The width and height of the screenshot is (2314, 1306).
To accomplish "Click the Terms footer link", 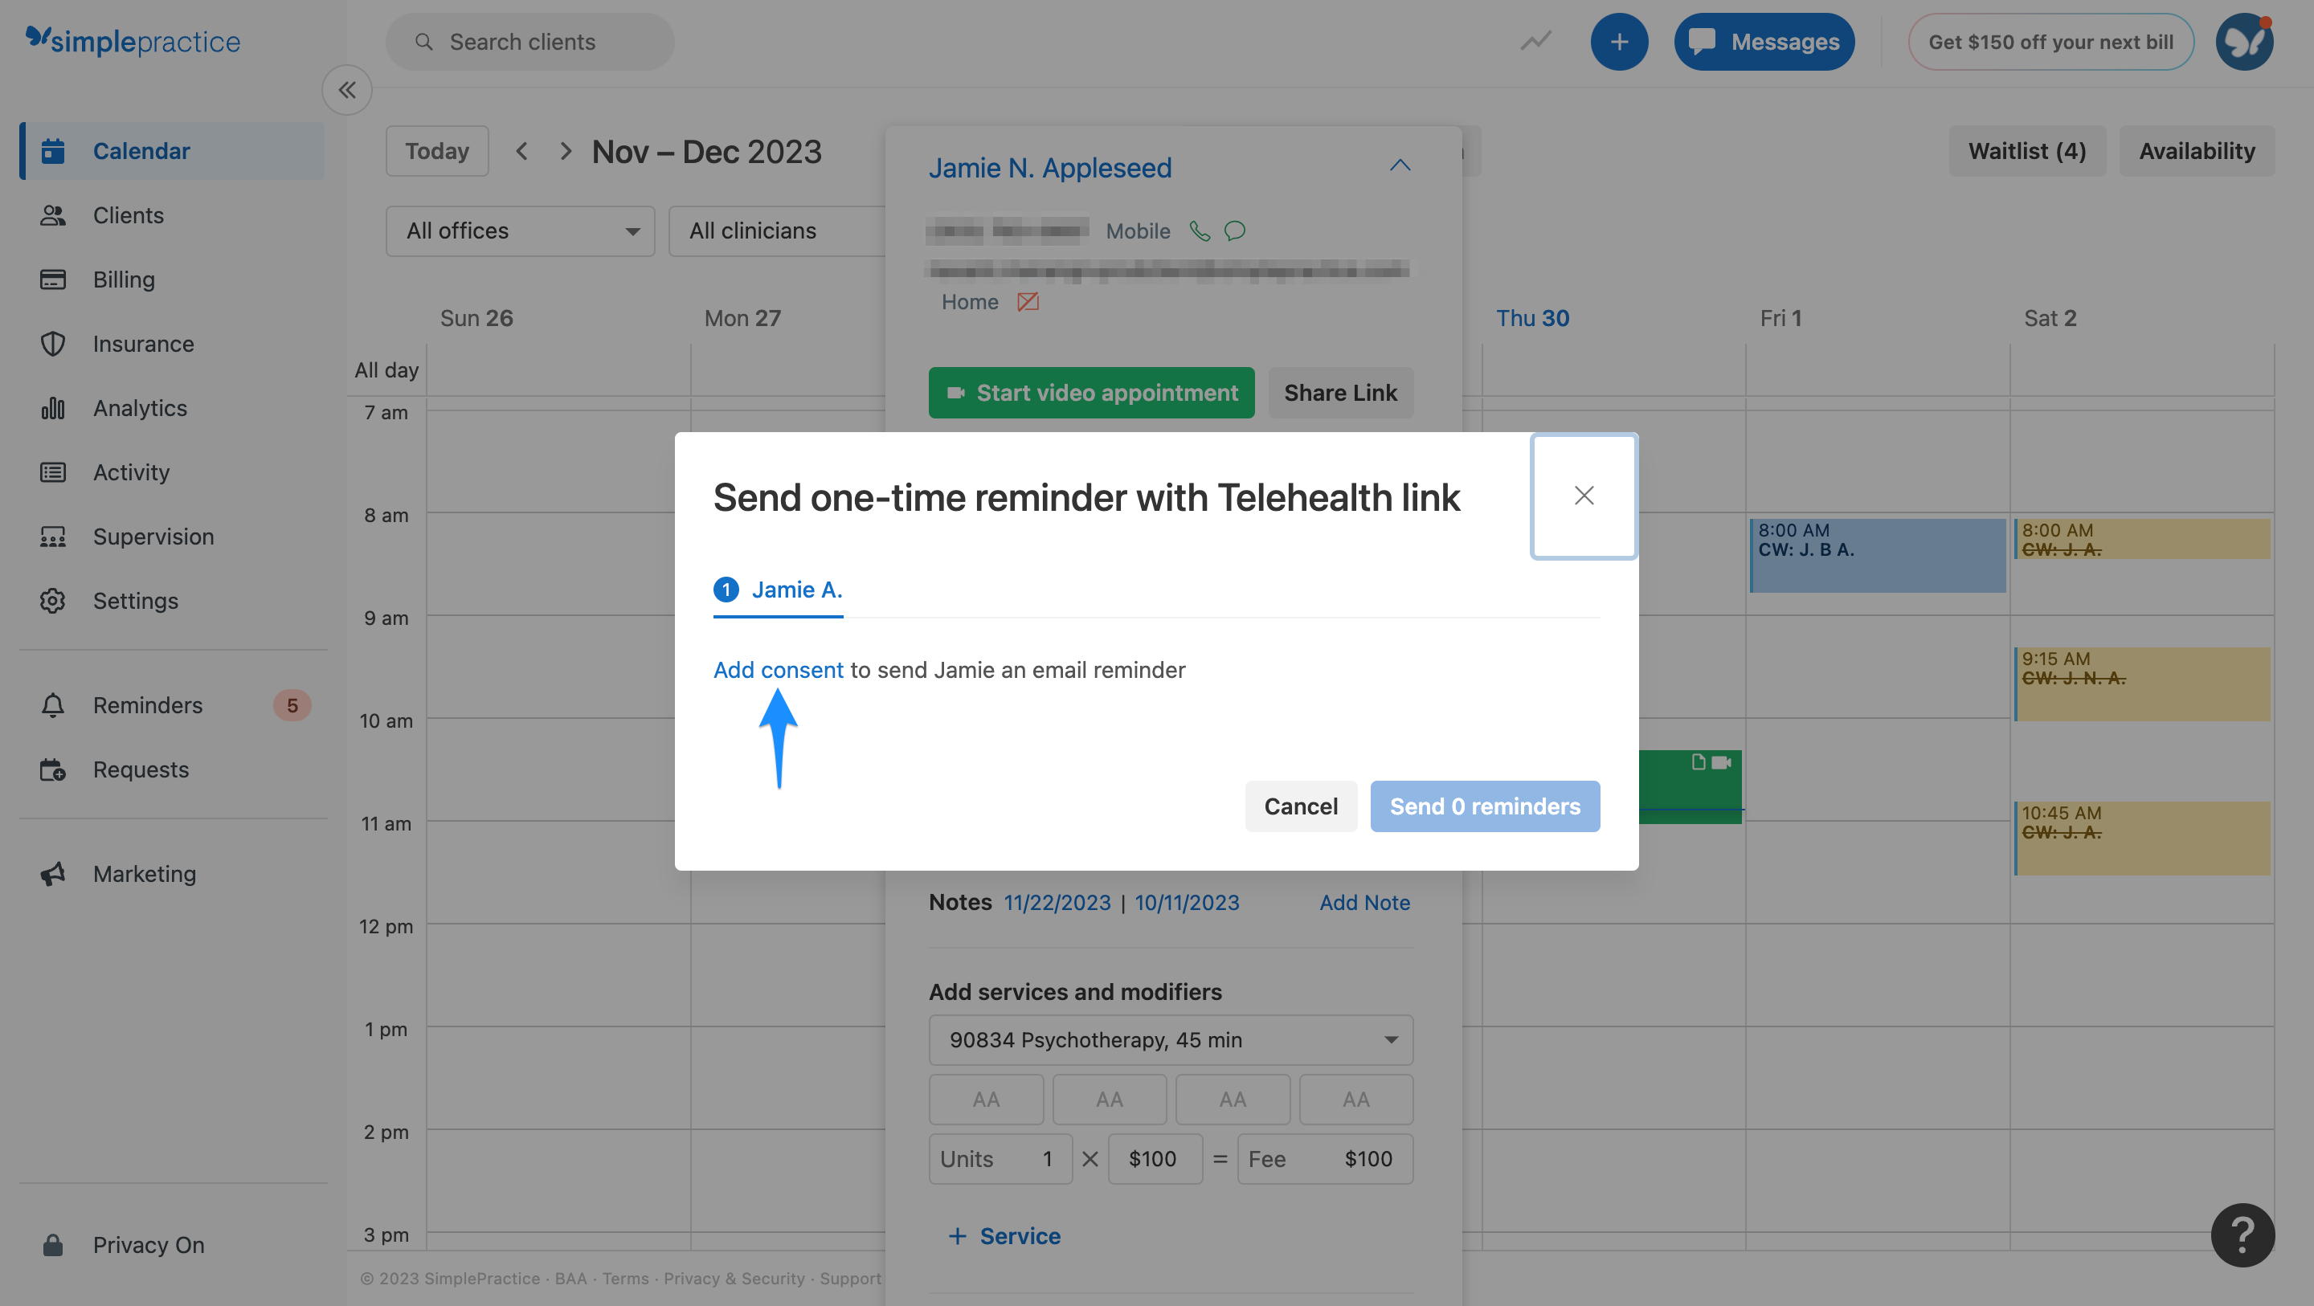I will pyautogui.click(x=625, y=1277).
